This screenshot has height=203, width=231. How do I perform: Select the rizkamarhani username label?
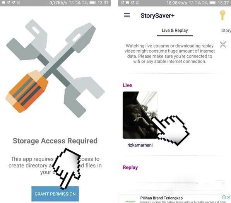pos(140,145)
